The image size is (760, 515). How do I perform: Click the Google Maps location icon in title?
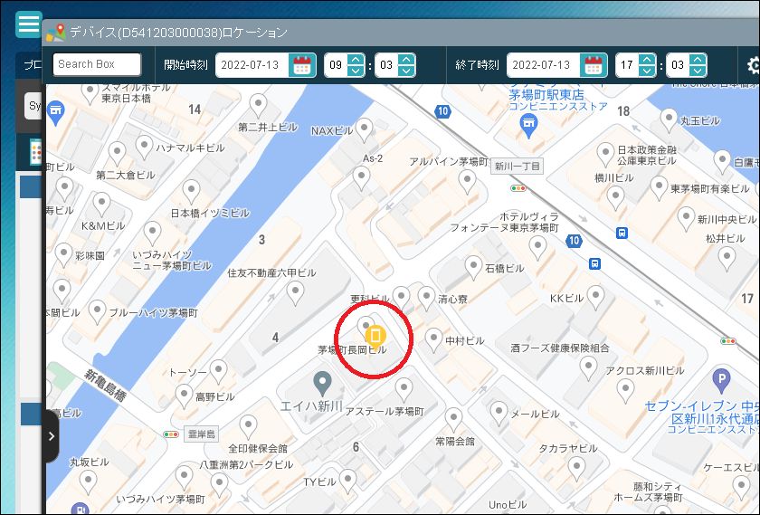pyautogui.click(x=56, y=33)
